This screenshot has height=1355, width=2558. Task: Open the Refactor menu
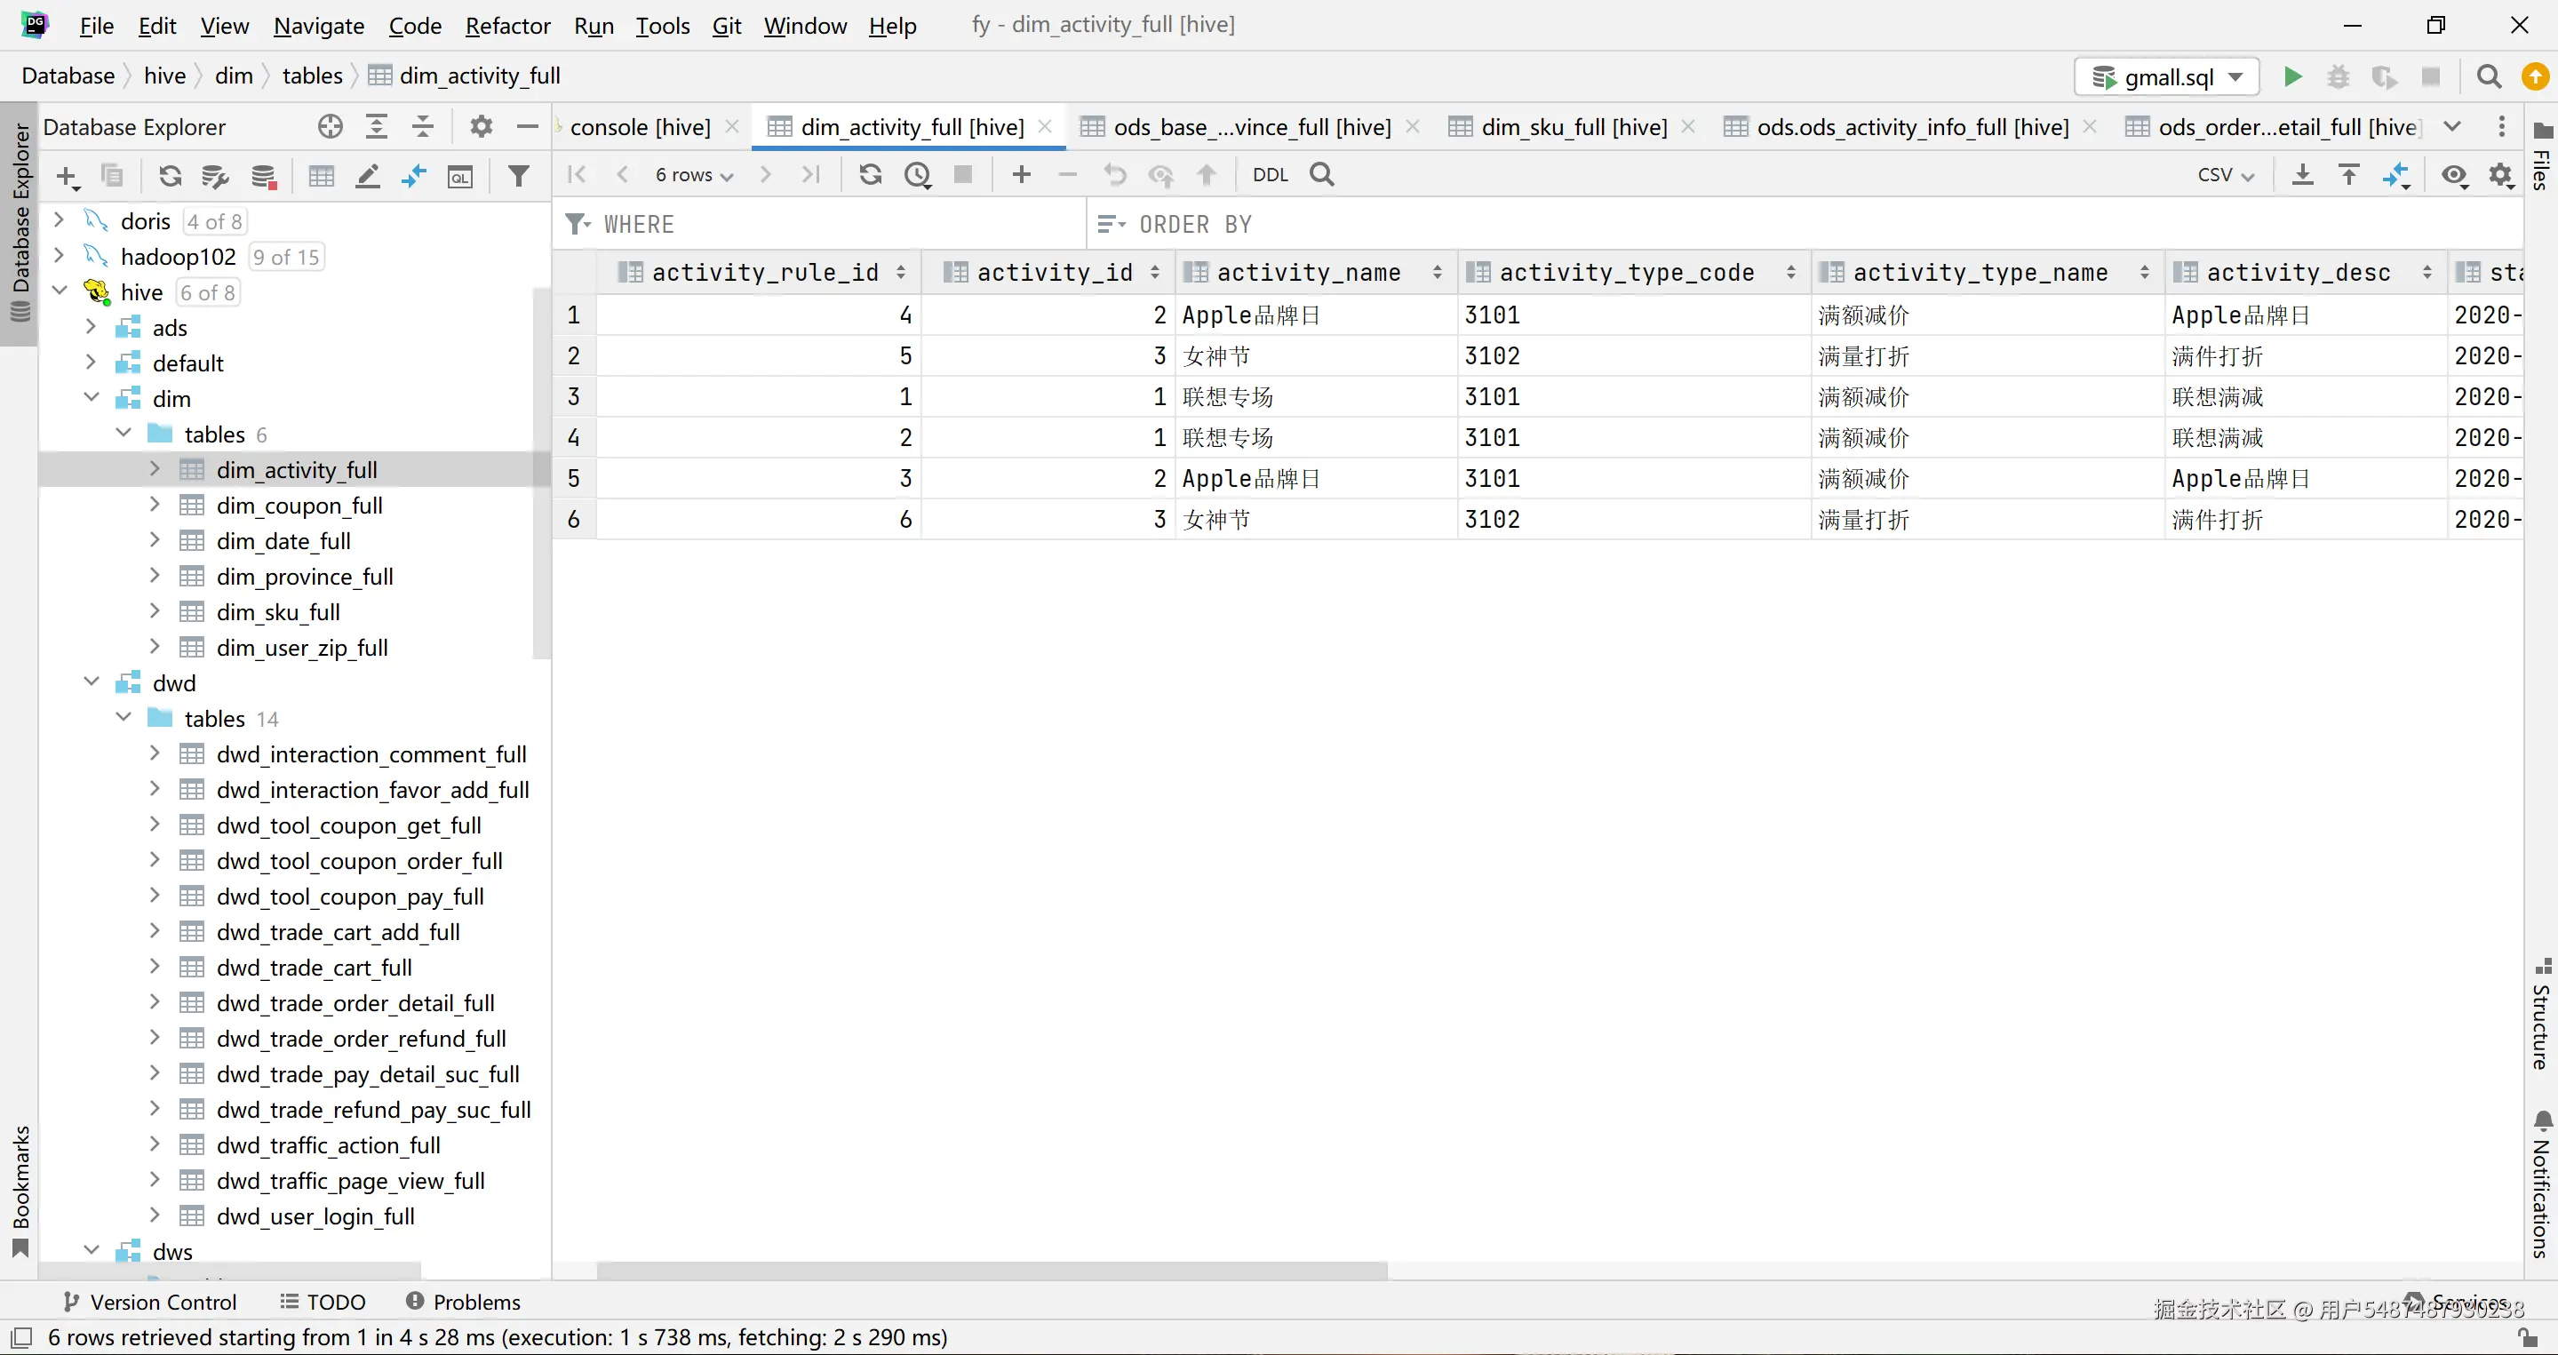tap(507, 26)
